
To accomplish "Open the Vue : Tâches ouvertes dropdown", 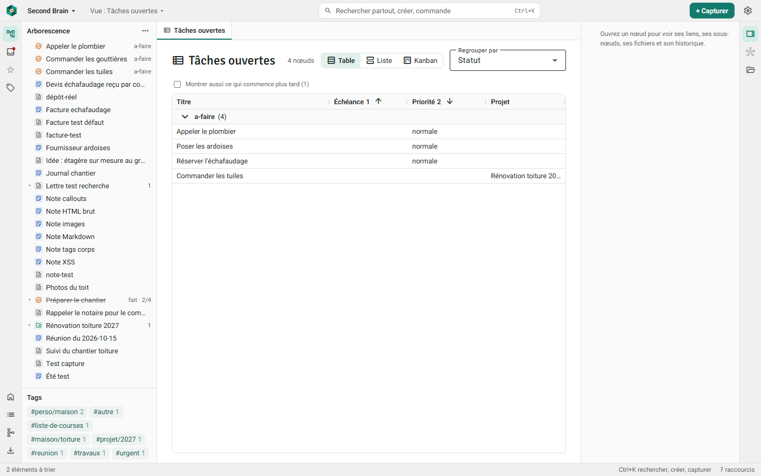I will click(127, 11).
